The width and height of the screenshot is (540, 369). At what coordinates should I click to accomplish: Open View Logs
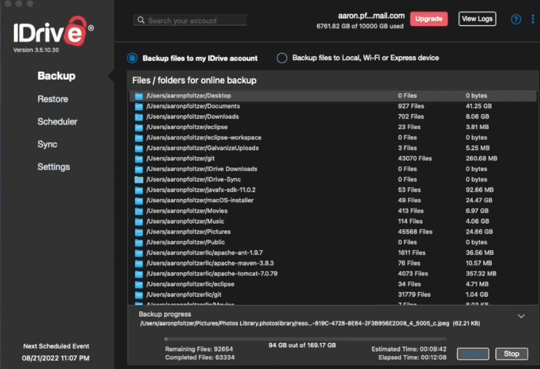pos(477,19)
